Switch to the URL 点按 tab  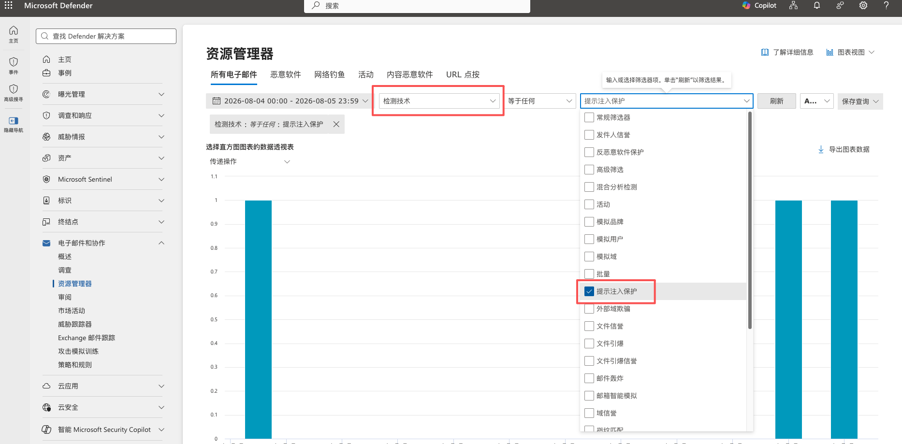pyautogui.click(x=463, y=74)
